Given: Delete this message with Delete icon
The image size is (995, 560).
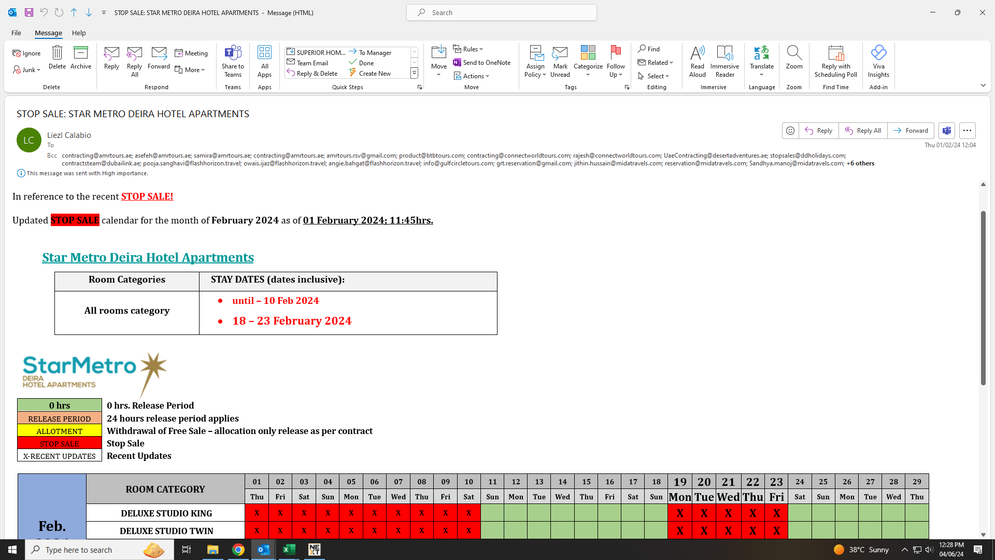Looking at the screenshot, I should point(57,57).
